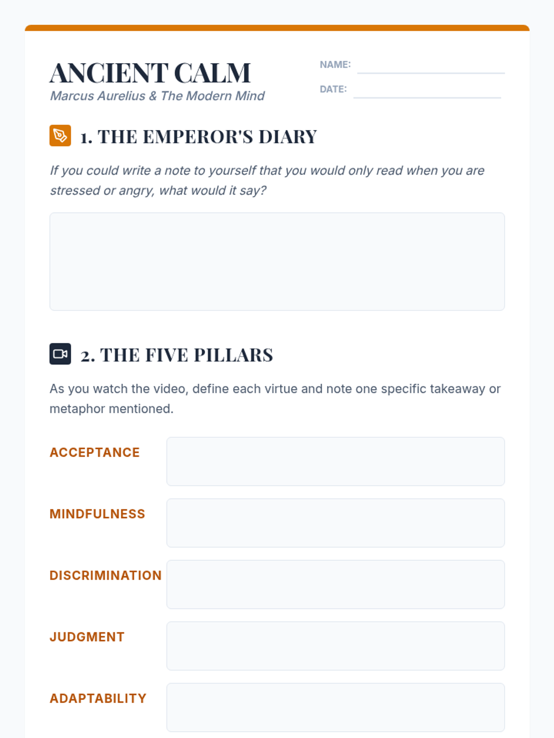This screenshot has height=738, width=554.
Task: Click the MINDFULNESS answer box
Action: click(336, 523)
